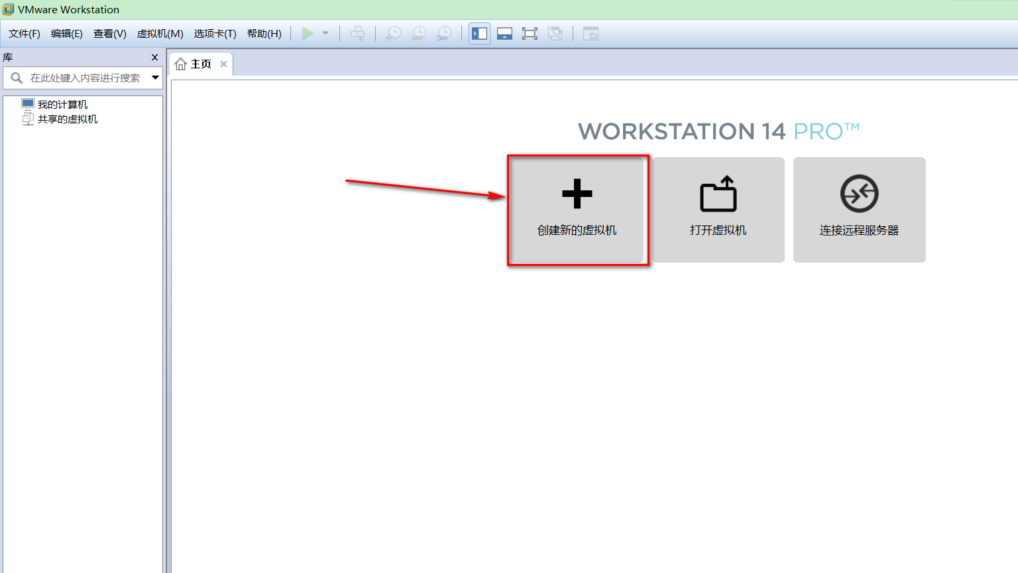Toggle the Library panel visibility icon
Screen dimensions: 1018x573
pos(479,33)
